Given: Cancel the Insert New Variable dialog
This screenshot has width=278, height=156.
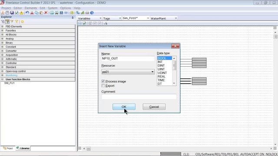Looking at the screenshot, I should (154, 107).
